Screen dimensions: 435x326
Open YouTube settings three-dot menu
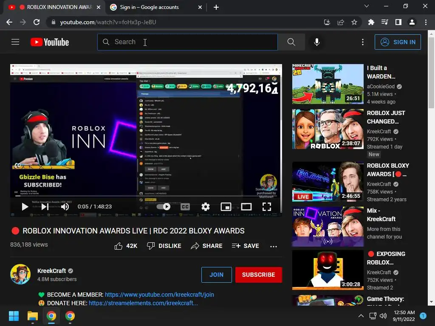click(x=363, y=42)
